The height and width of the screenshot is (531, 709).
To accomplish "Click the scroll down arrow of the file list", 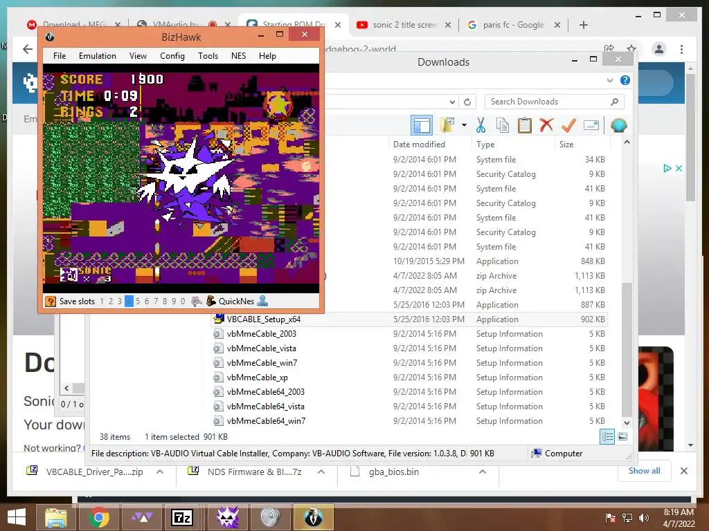I will (627, 423).
